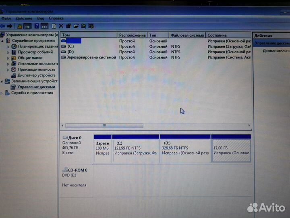
Task: Click Общие папки icon
Action: click(x=14, y=58)
